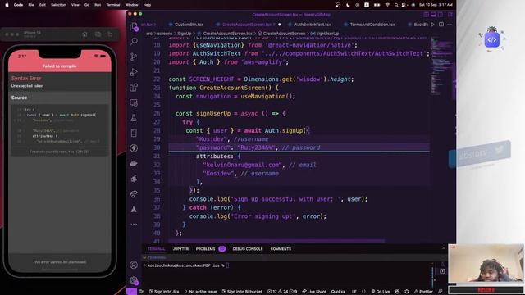The width and height of the screenshot is (525, 295).
Task: Expand the screens breadcrumb folder
Action: 165,34
